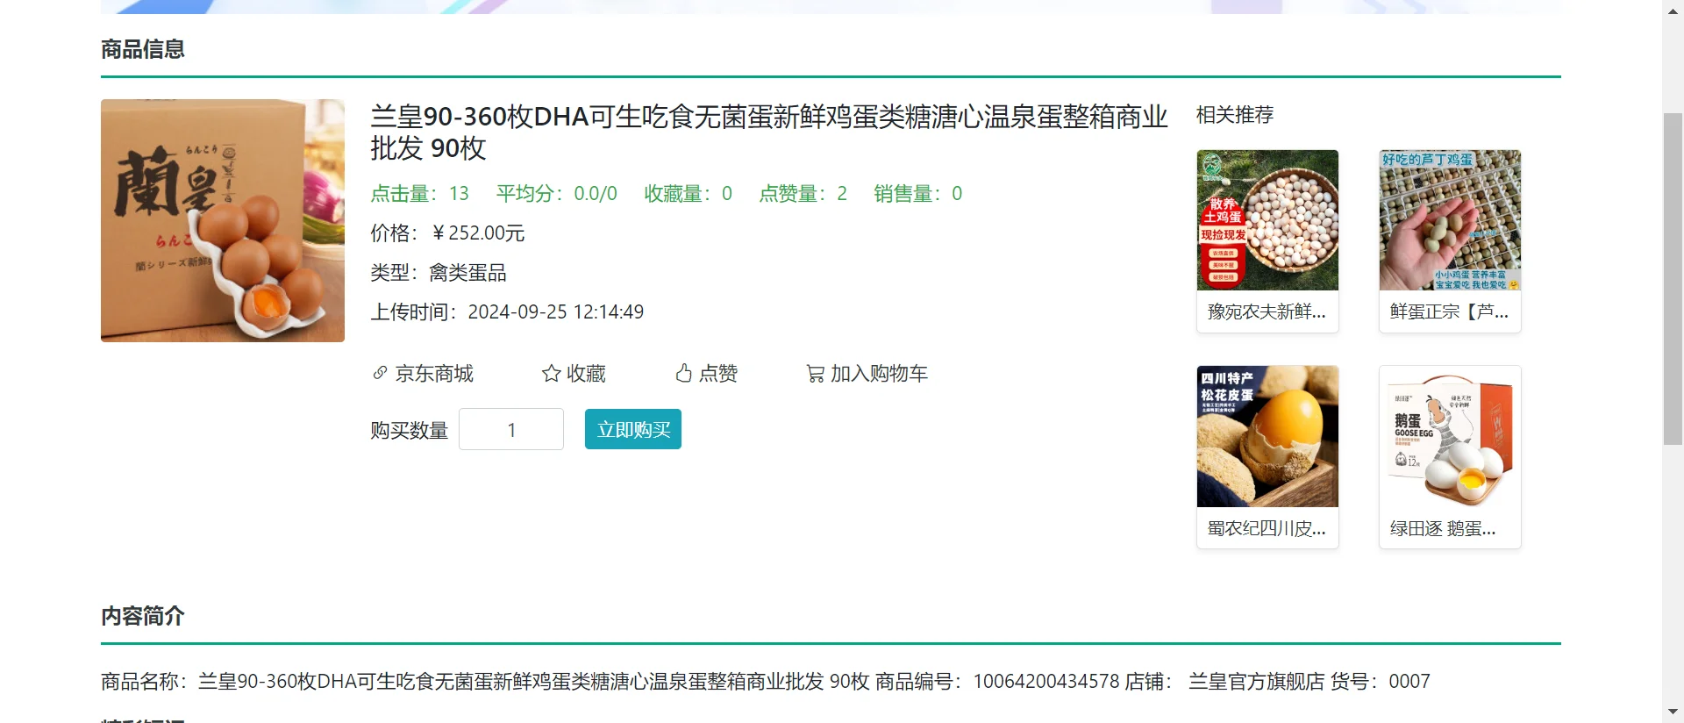Open the 蜀农纪四川皮 recommended product thumbnail
The image size is (1684, 723).
tap(1267, 436)
